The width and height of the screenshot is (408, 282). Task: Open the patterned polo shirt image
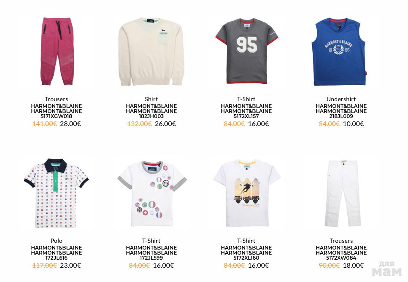tap(56, 193)
